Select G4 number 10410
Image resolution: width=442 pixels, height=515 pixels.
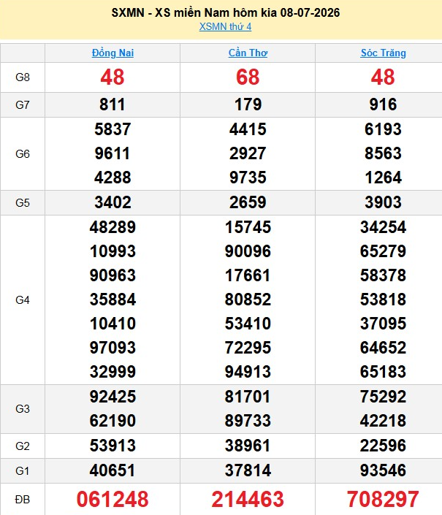click(x=113, y=324)
